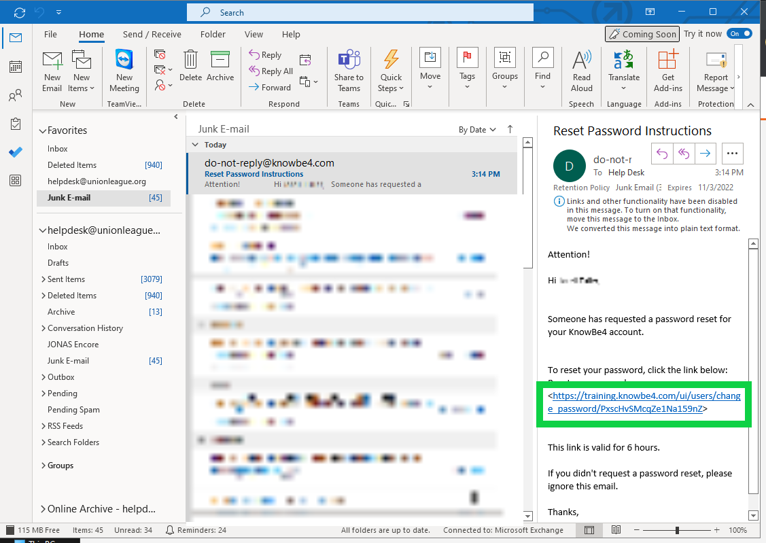Select Favorites Inbox folder
Screen dimensions: 766x543
pos(58,148)
